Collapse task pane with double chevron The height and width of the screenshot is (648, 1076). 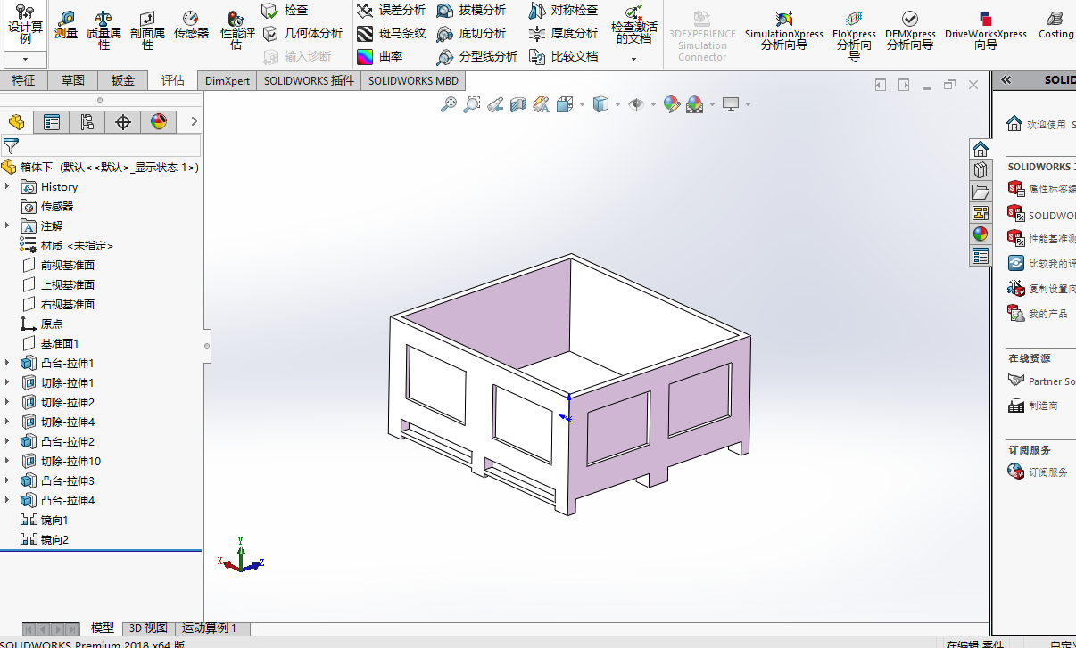1006,79
